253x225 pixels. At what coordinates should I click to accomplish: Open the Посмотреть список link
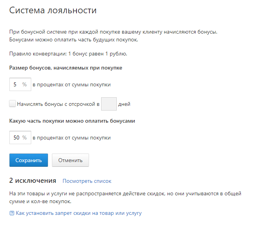point(87,181)
